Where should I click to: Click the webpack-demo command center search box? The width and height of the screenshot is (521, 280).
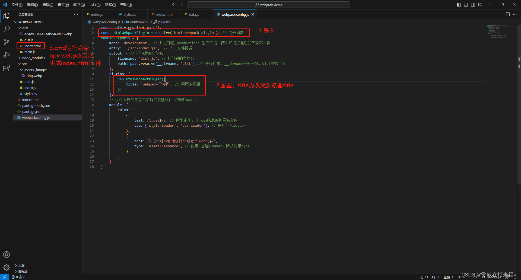(268, 5)
